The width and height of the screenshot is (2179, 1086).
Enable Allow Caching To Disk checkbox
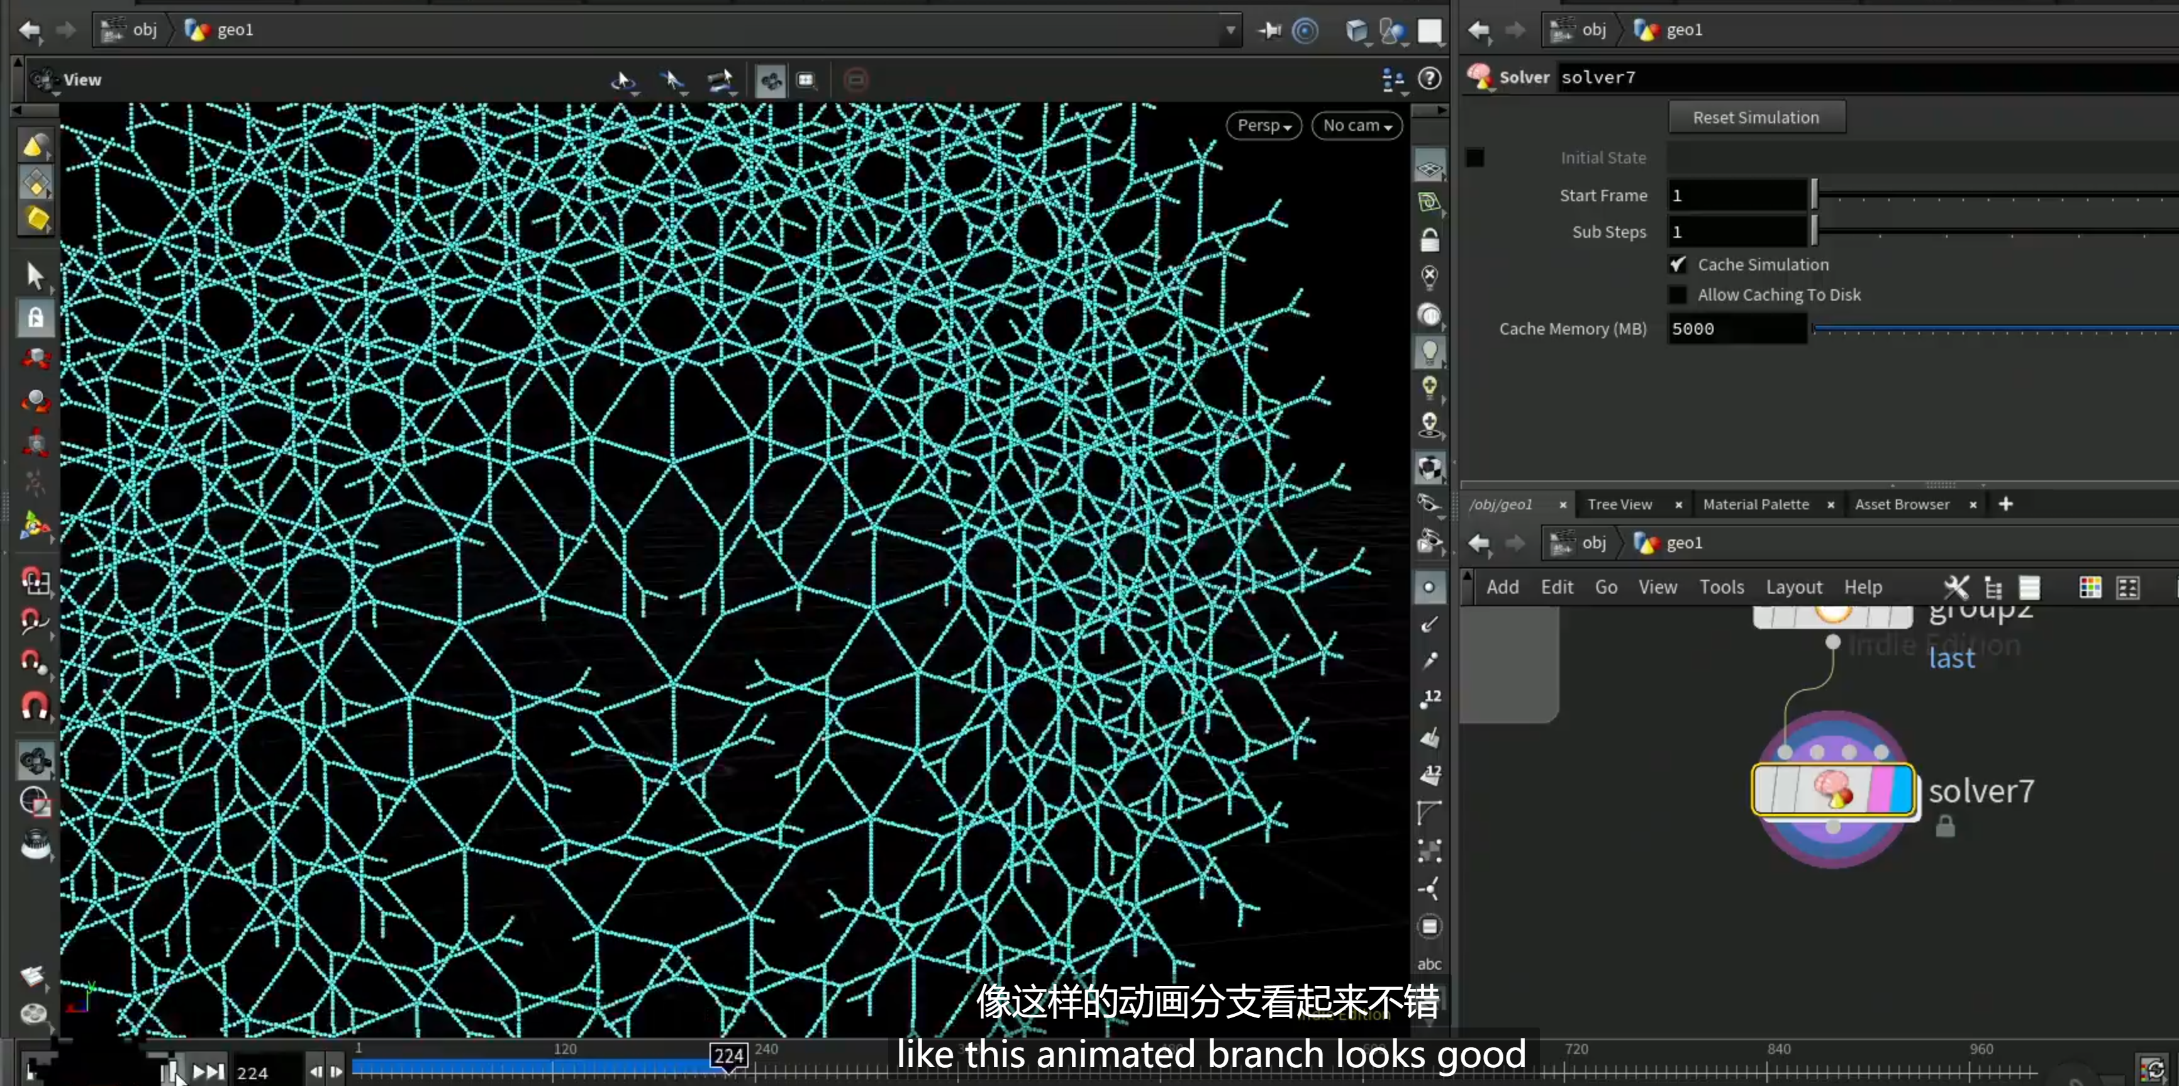point(1678,295)
